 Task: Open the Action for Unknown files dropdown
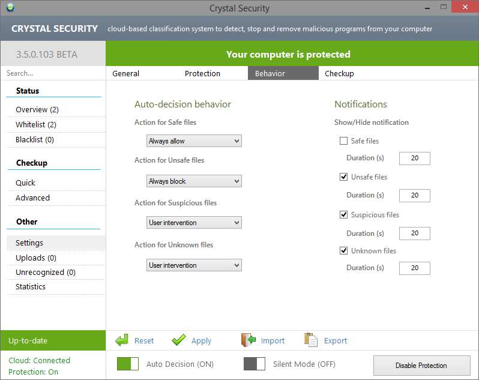[194, 265]
